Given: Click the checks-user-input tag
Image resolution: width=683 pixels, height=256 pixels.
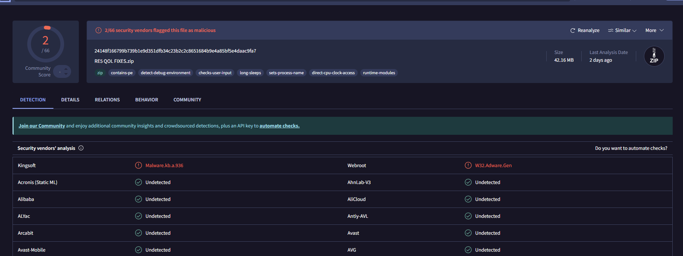Looking at the screenshot, I should (215, 73).
